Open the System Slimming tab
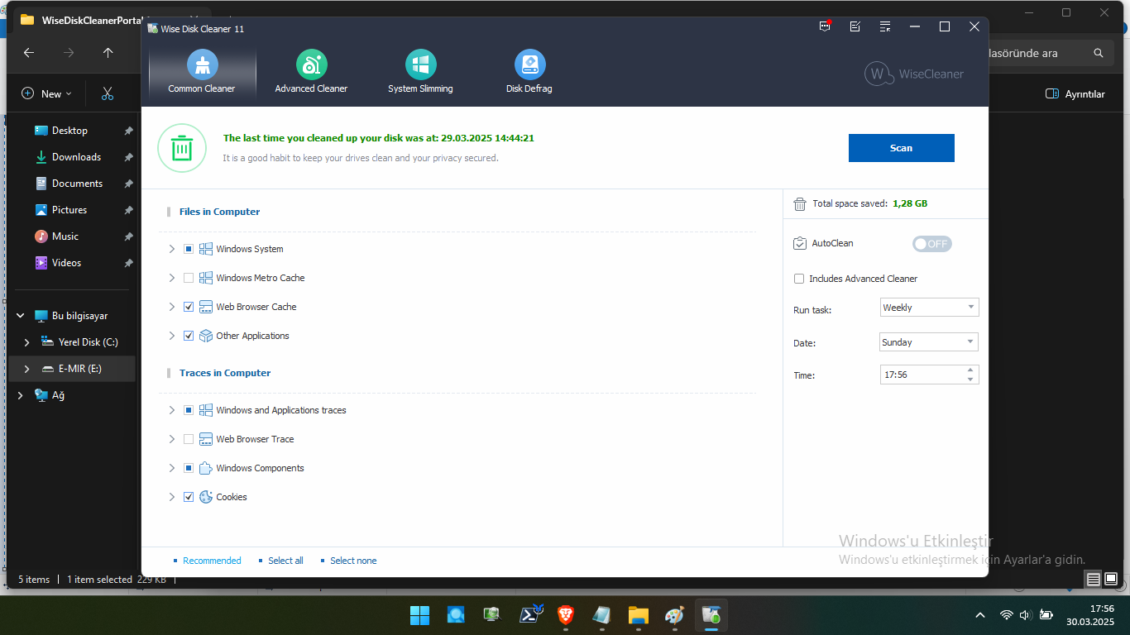1130x635 pixels. pos(420,72)
